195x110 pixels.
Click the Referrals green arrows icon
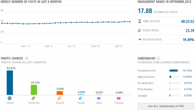(x=34, y=98)
